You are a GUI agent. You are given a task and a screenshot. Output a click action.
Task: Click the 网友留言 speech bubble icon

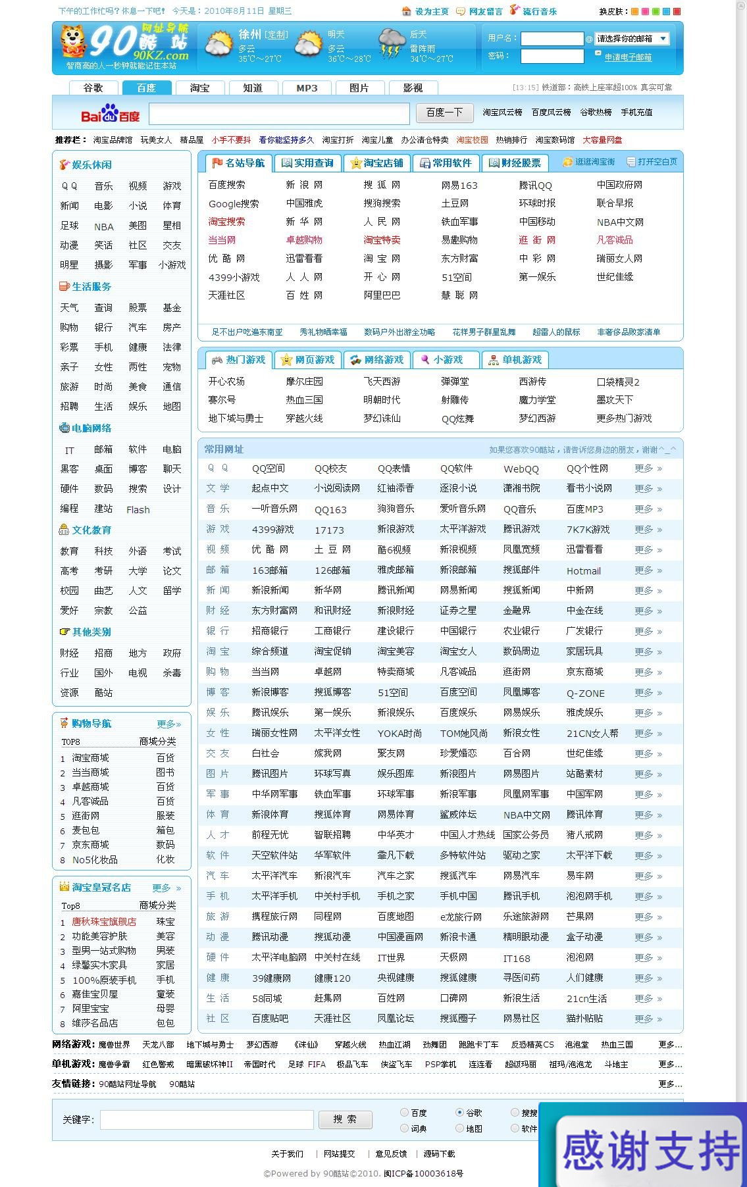(461, 11)
